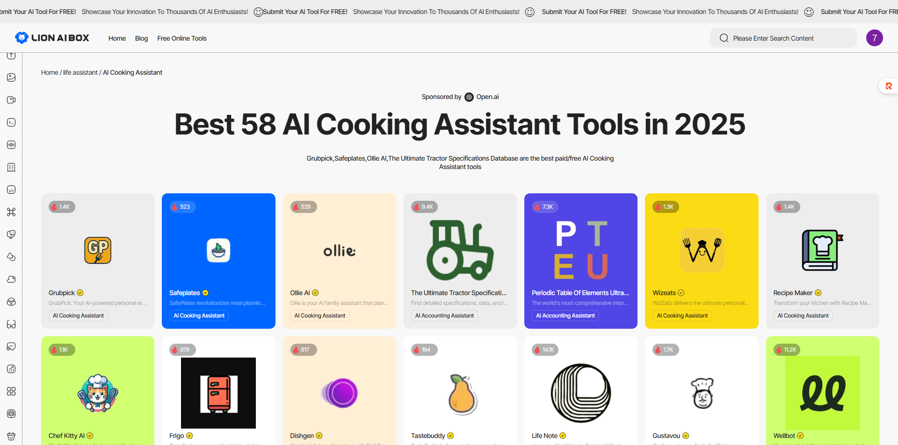Open the Ollie AI tool title
This screenshot has height=445, width=898.
300,293
